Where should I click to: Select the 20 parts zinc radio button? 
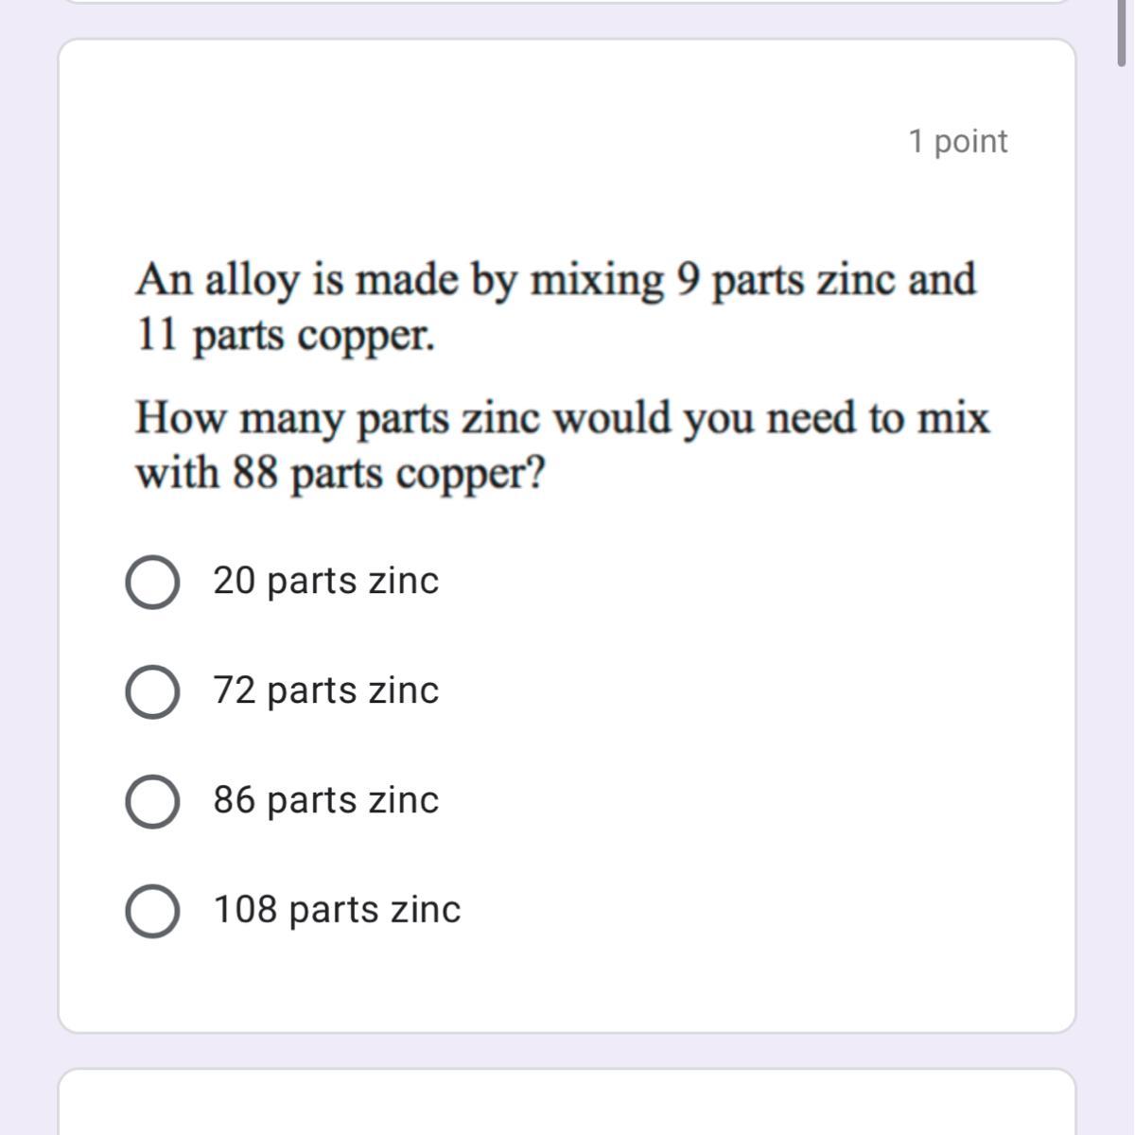[x=152, y=582]
